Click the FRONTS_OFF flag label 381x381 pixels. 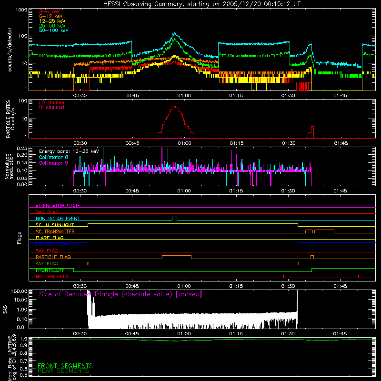point(50,270)
